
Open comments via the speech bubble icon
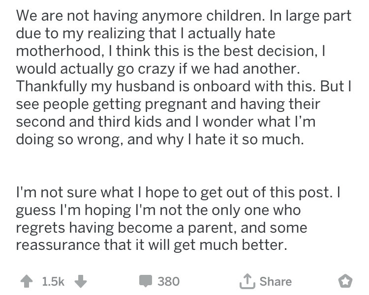click(x=146, y=281)
